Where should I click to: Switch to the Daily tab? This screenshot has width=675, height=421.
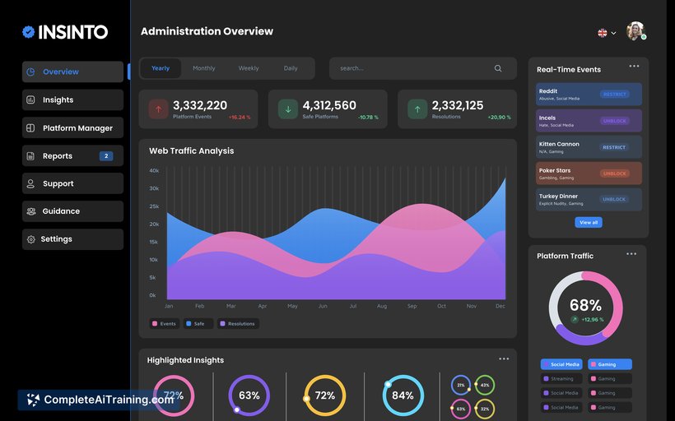point(291,68)
